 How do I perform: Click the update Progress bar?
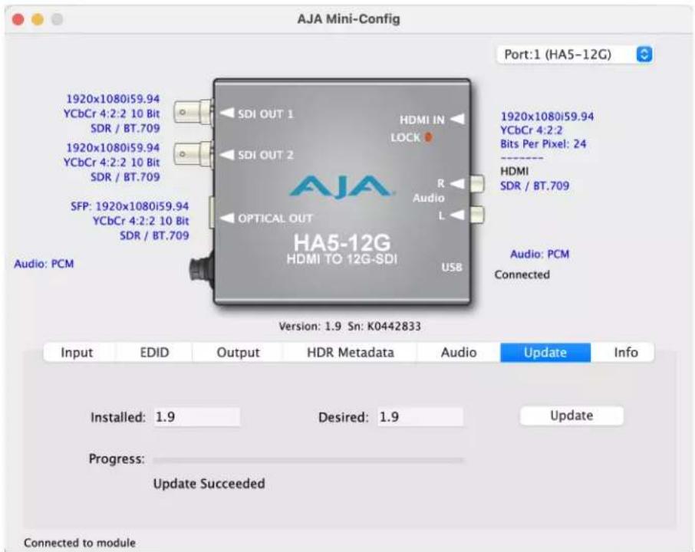tap(308, 460)
